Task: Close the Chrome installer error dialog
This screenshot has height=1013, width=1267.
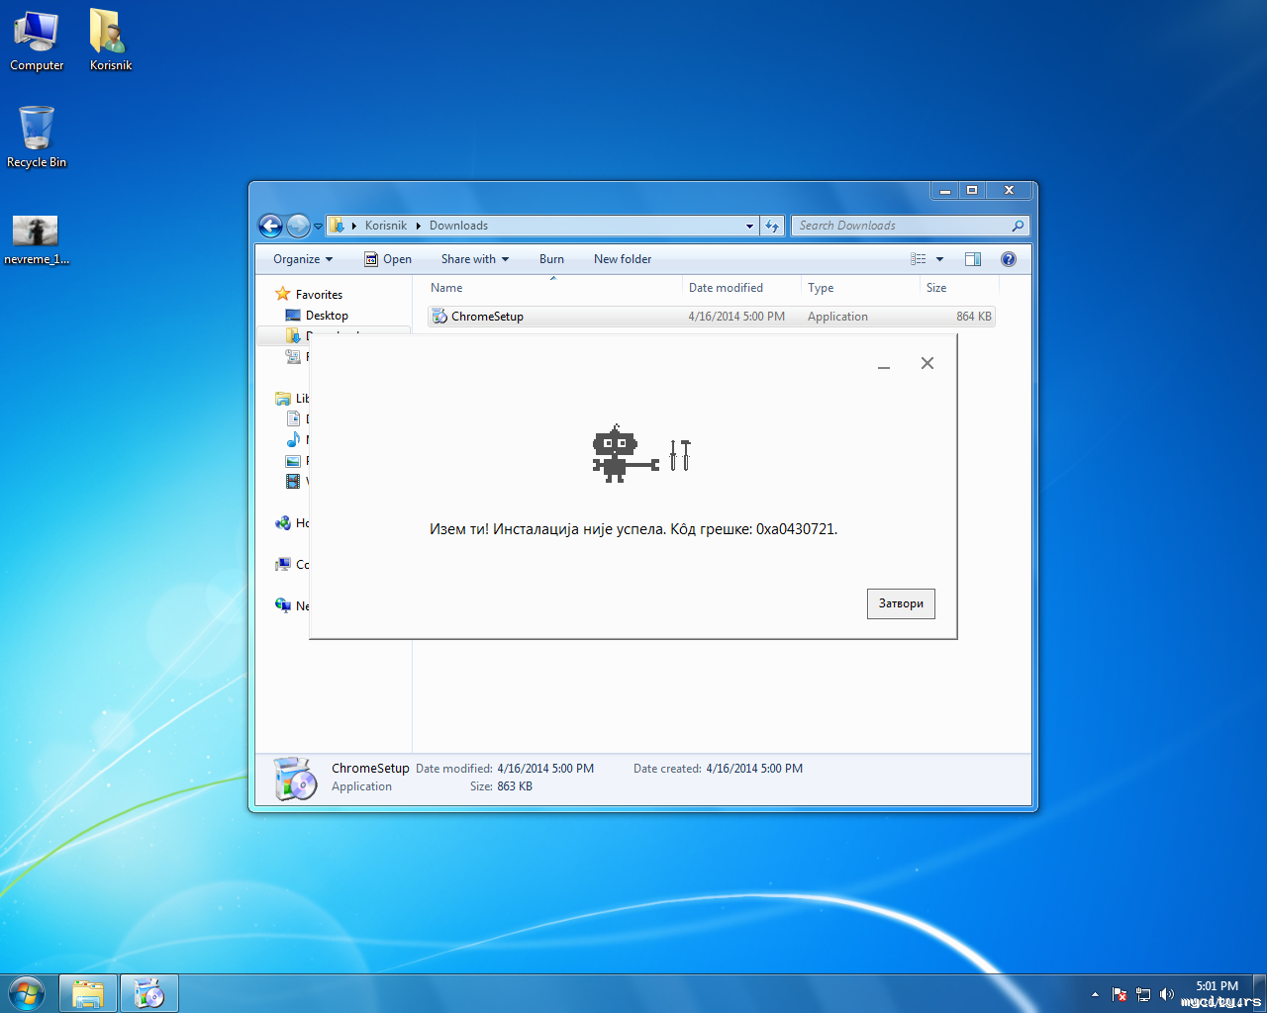Action: pyautogui.click(x=927, y=363)
